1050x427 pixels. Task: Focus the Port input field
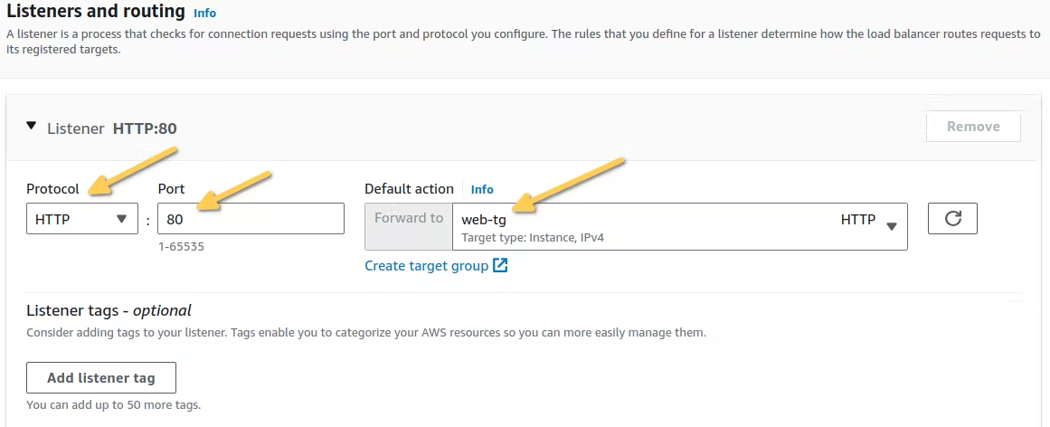[251, 219]
